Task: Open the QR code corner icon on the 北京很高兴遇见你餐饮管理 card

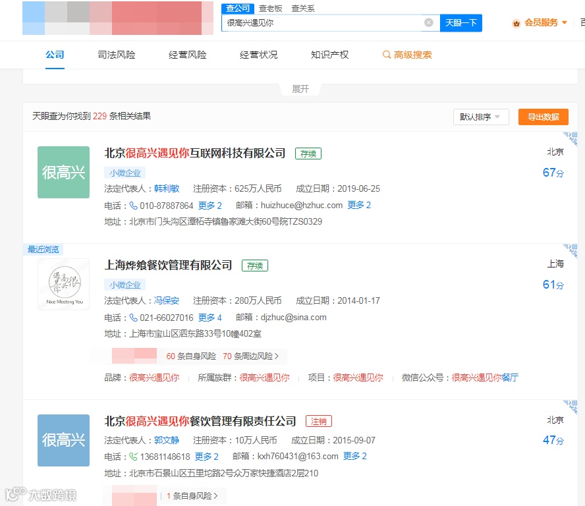Action: (x=571, y=407)
